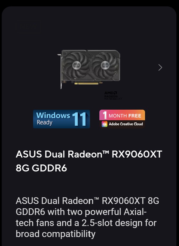Viewport: 179px width, 246px height.
Task: Show the next product image with the right chevron
Action: tap(160, 68)
